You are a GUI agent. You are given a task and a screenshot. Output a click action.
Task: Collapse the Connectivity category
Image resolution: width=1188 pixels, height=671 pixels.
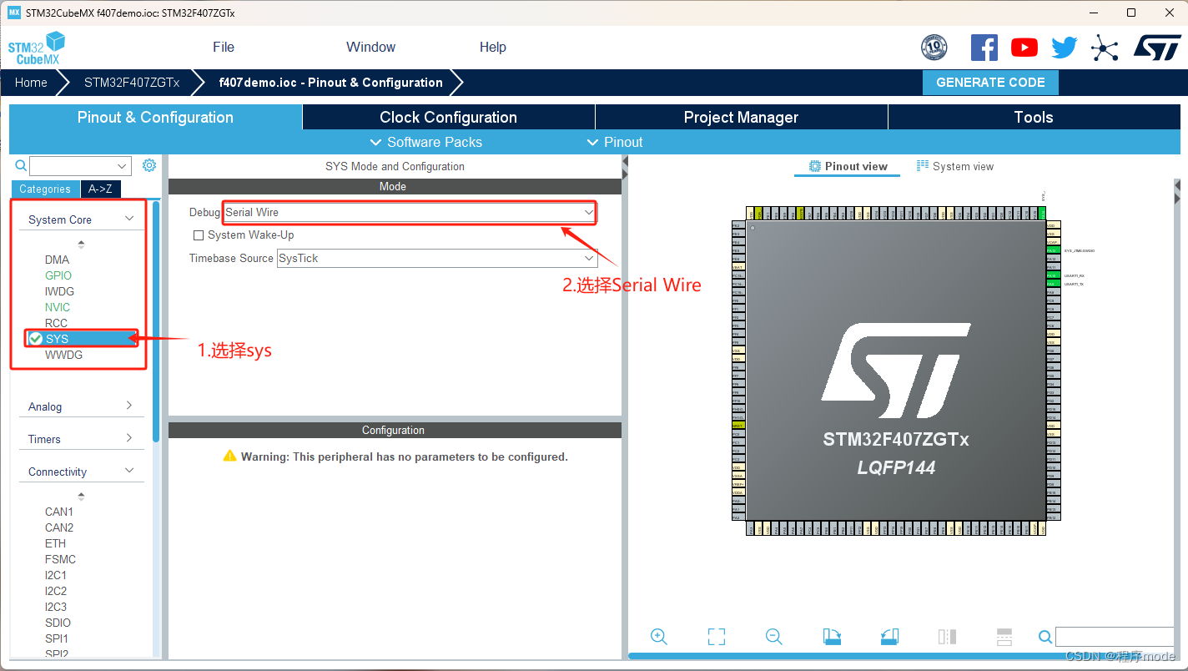point(129,471)
